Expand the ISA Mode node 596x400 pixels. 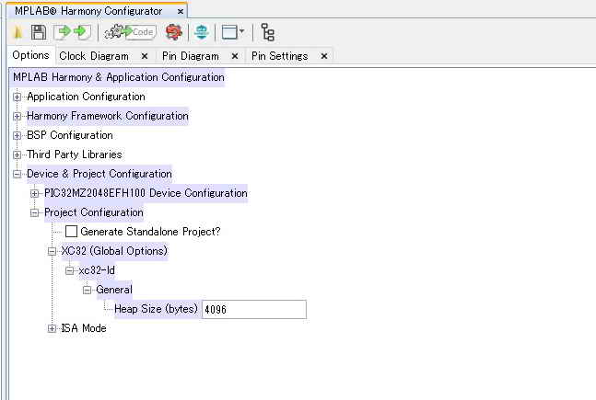[x=53, y=328]
